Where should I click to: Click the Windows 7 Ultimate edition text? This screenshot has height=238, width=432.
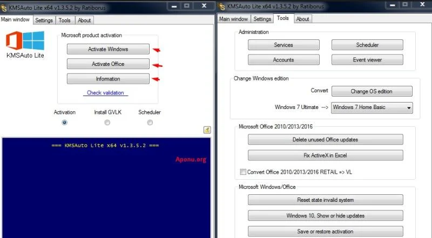click(296, 107)
